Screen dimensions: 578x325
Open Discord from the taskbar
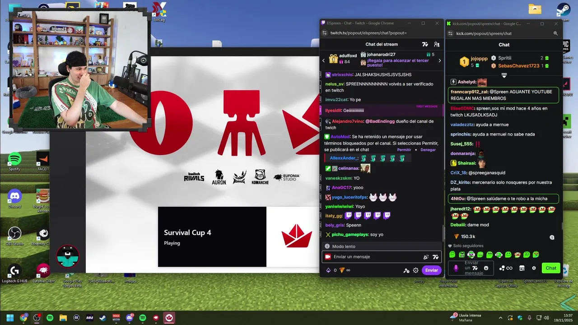[130, 318]
